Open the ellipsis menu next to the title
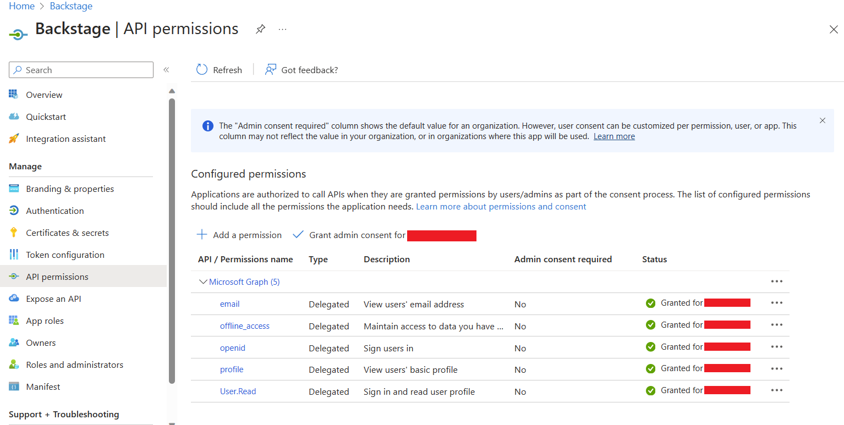844x425 pixels. click(x=282, y=29)
